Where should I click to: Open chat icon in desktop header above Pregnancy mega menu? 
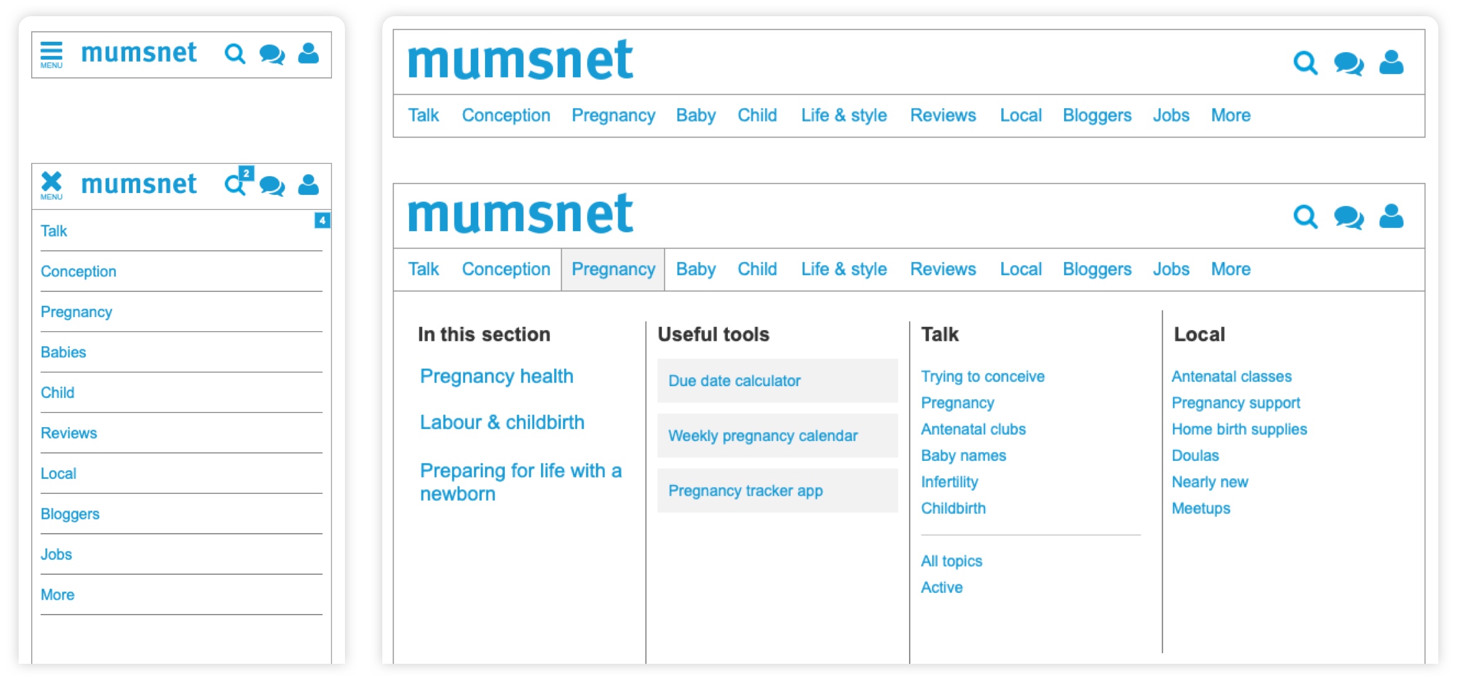(x=1348, y=217)
